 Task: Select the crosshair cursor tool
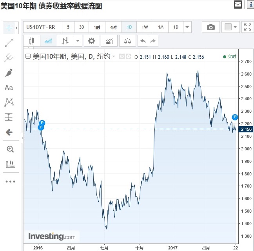9,28
